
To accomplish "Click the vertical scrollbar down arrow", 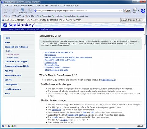I will click(x=145, y=123).
